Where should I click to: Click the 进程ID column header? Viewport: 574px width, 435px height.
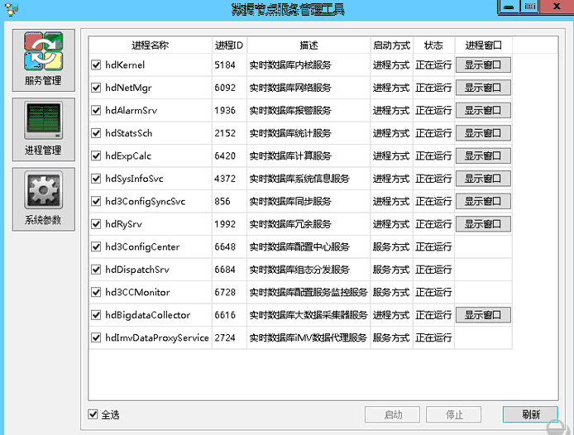[x=229, y=45]
